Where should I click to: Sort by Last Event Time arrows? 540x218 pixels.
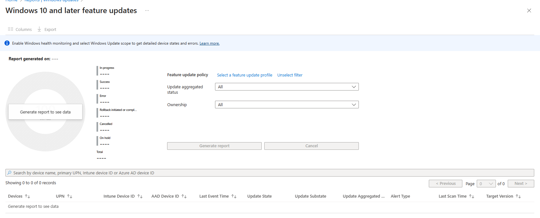tap(234, 196)
